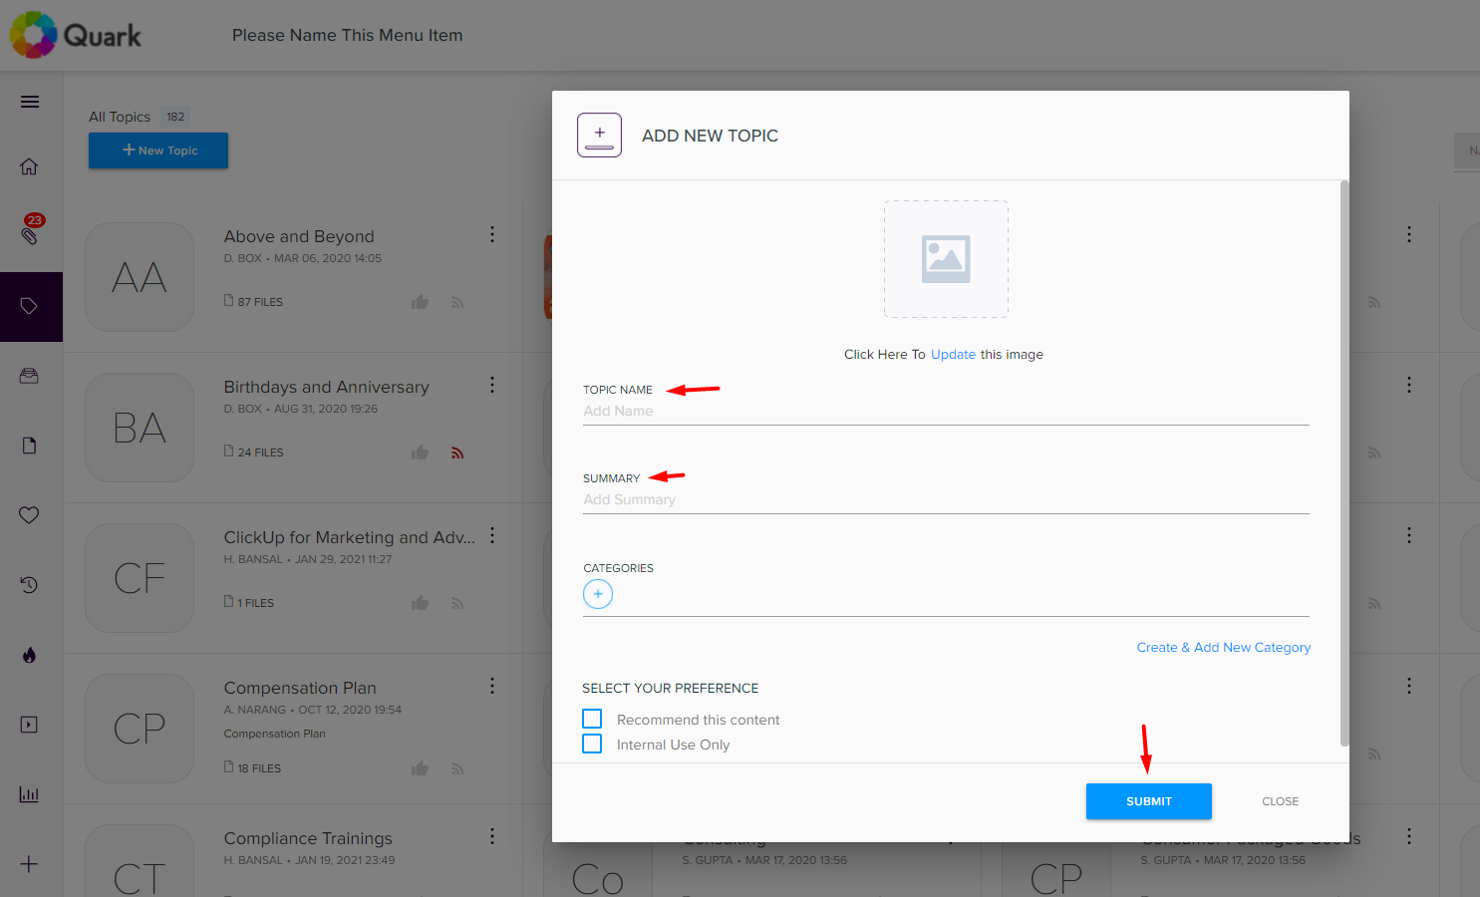Screen dimensions: 1480x897
Task: Add a category with plus circle
Action: (598, 594)
